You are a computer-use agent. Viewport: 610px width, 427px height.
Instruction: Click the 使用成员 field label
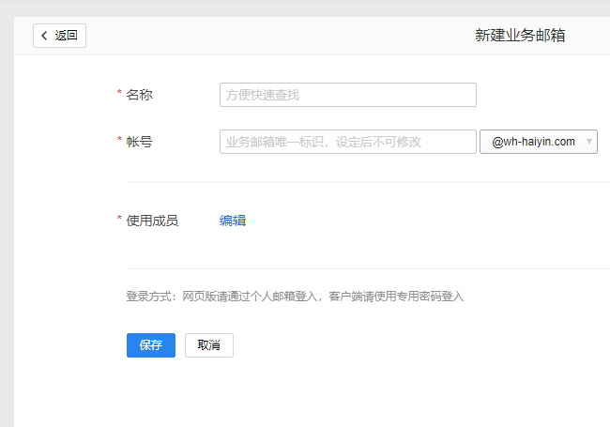click(152, 221)
